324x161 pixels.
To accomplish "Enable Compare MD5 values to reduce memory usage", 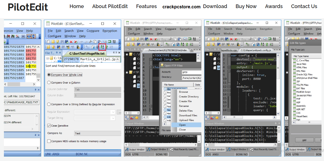I will tap(49, 141).
